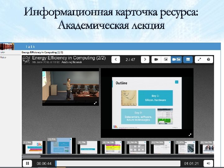
Task: Pause the lecture playback
Action: [27, 163]
